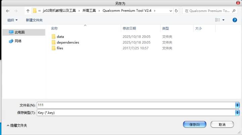Select 此电脑 in navigation pane
The width and height of the screenshot is (242, 135).
(24, 32)
